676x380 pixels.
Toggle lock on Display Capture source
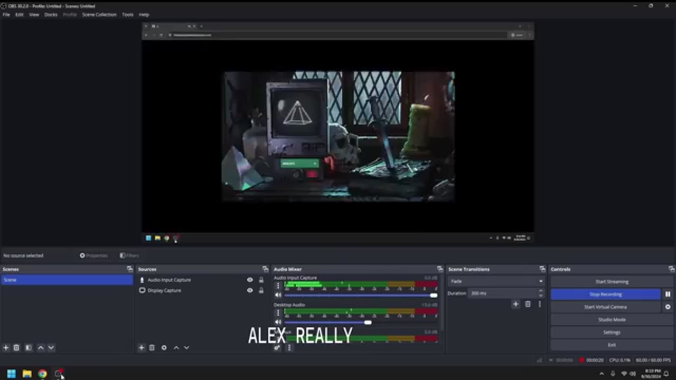(x=261, y=290)
